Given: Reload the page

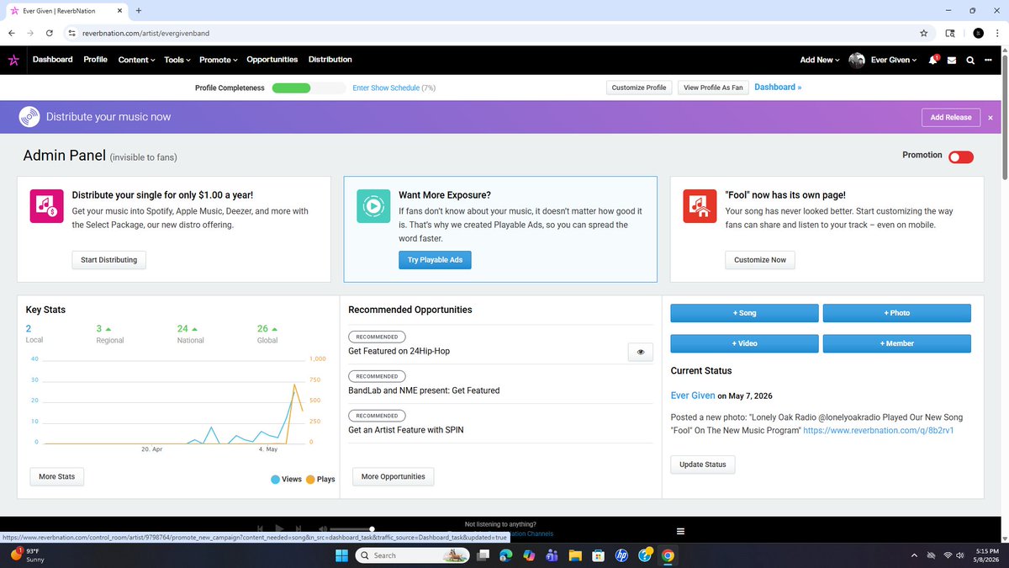Looking at the screenshot, I should 50,34.
